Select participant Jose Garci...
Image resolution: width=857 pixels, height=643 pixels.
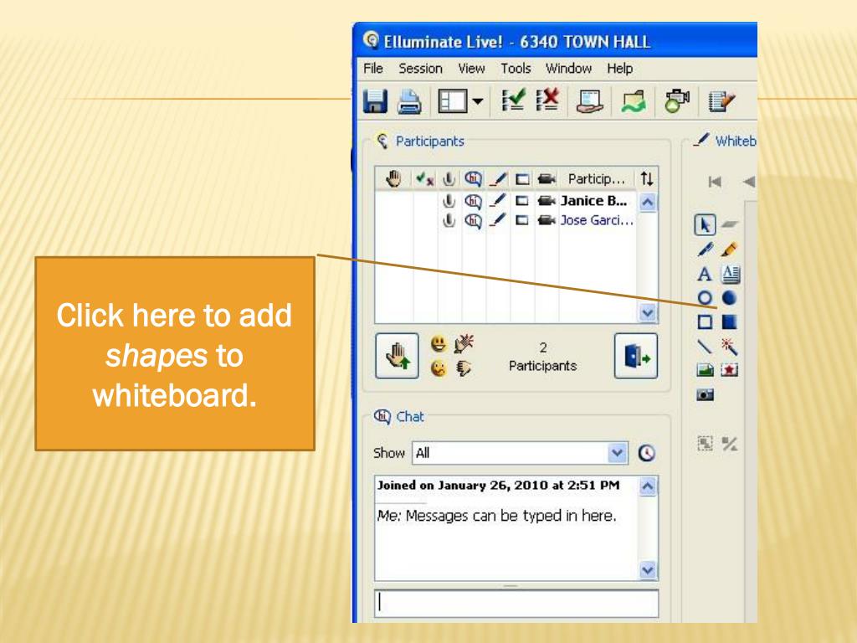click(x=596, y=220)
